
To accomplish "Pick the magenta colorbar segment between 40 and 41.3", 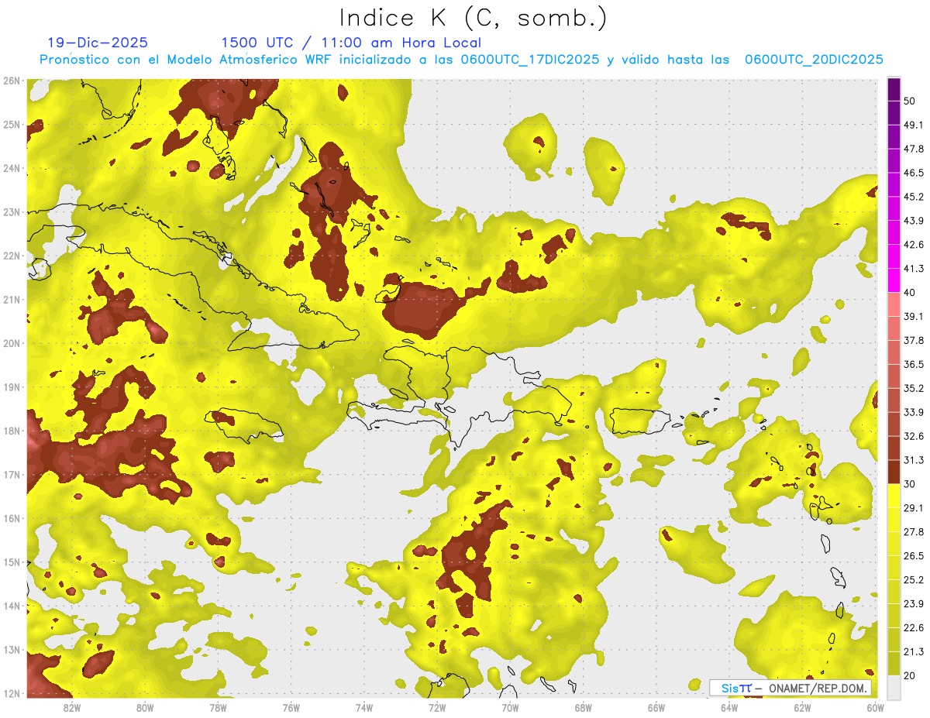I will [894, 280].
